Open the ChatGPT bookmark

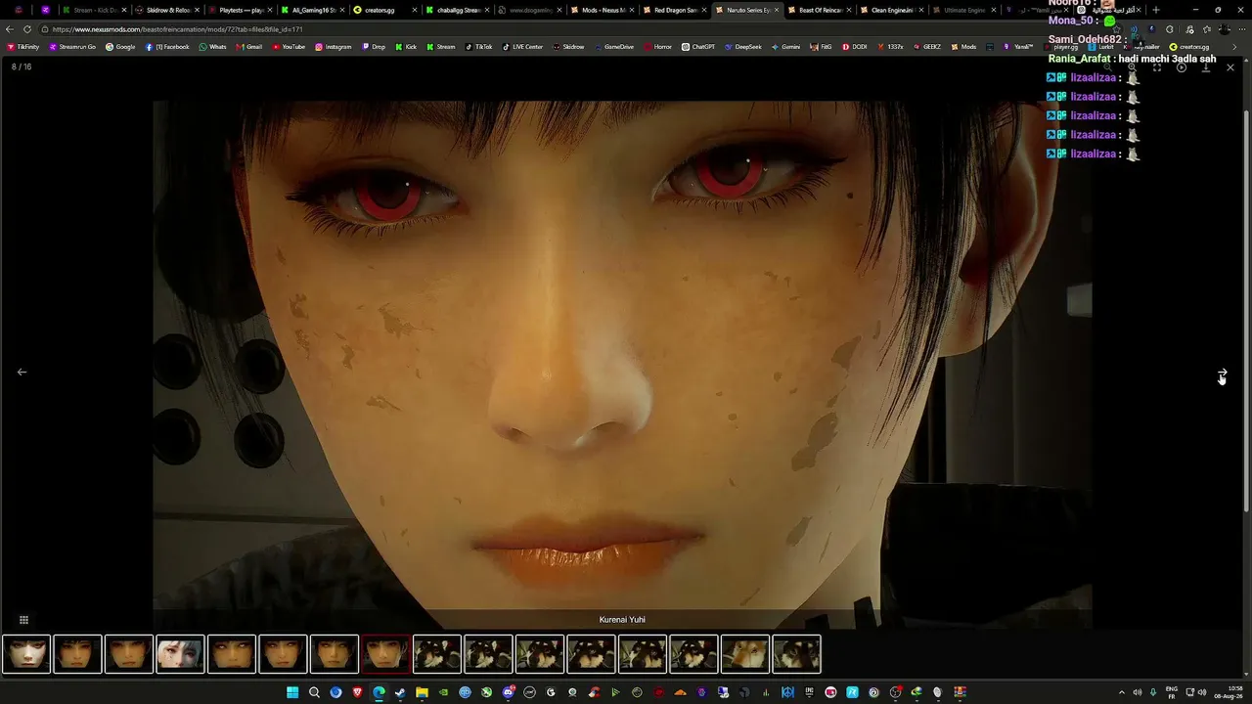(x=698, y=47)
